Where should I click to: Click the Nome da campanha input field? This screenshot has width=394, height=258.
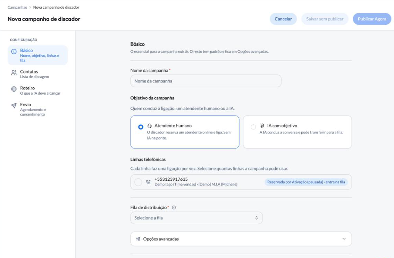coord(206,81)
